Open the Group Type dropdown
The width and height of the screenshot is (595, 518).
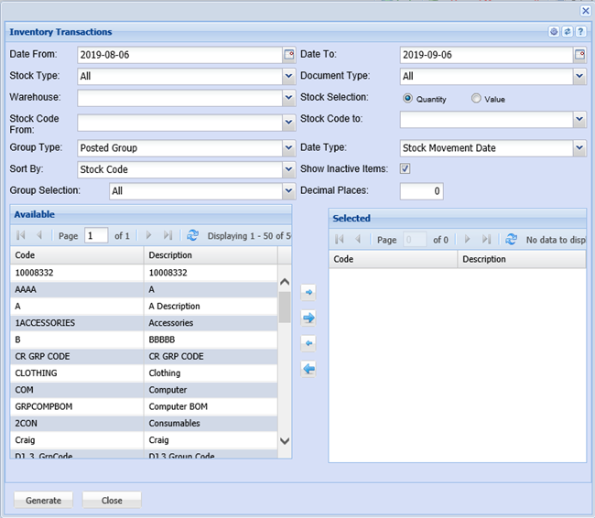coord(287,148)
